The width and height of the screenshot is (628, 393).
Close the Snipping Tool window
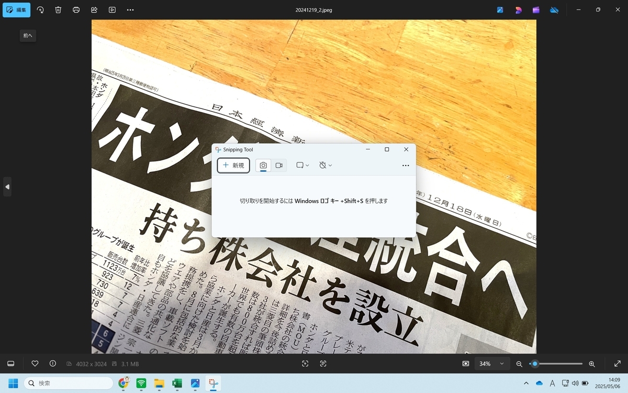406,149
